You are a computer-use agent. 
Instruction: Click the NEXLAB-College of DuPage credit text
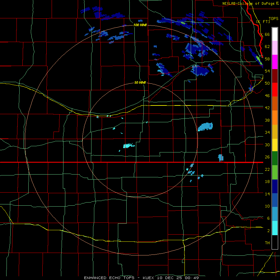point(248,3)
